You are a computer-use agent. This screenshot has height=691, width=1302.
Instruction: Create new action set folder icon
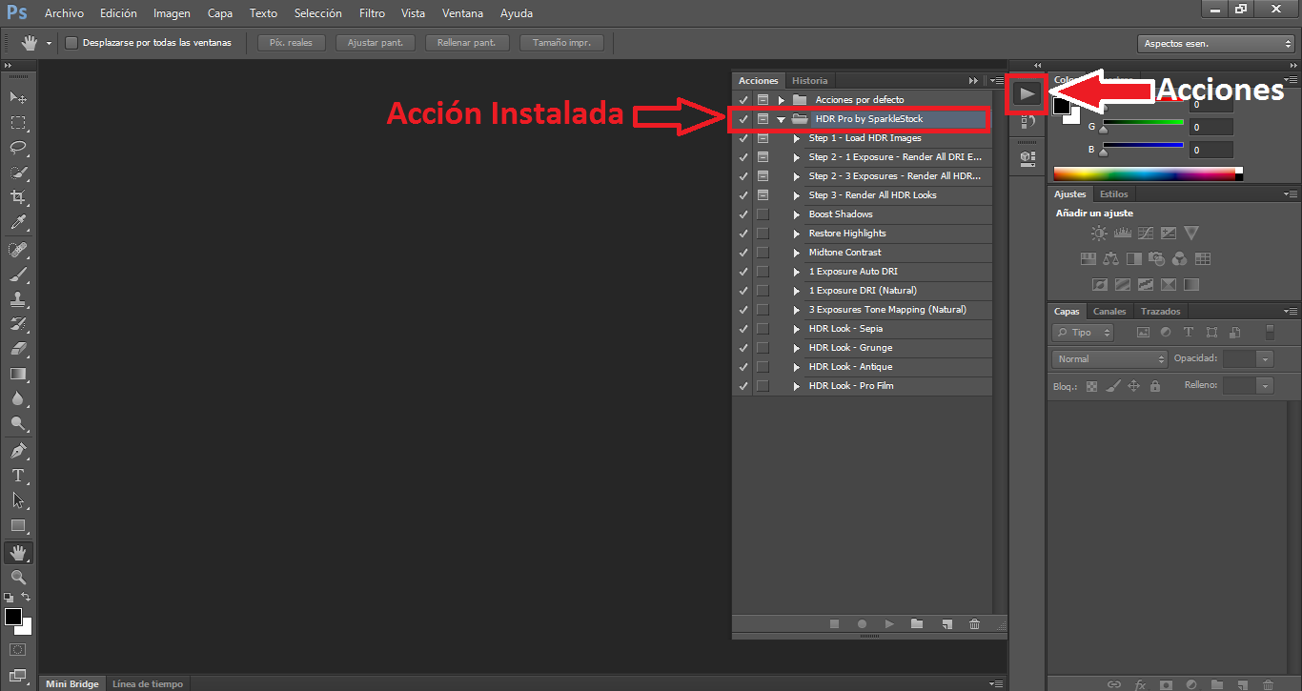(x=917, y=623)
